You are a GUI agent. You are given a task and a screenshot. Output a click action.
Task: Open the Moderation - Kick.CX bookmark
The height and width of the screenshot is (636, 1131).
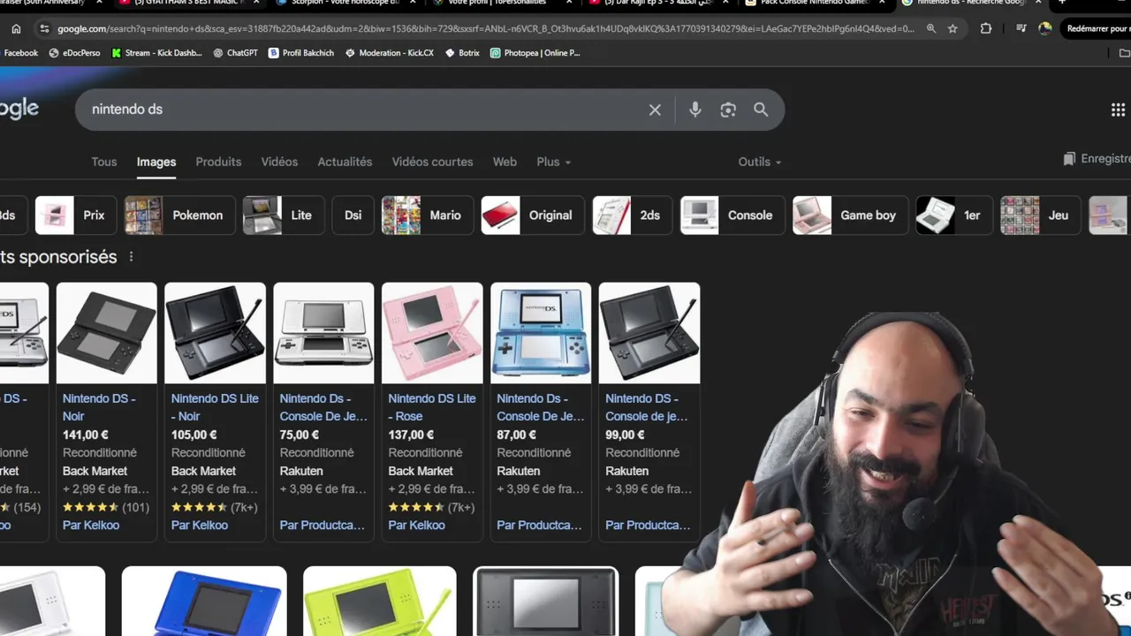(x=390, y=53)
